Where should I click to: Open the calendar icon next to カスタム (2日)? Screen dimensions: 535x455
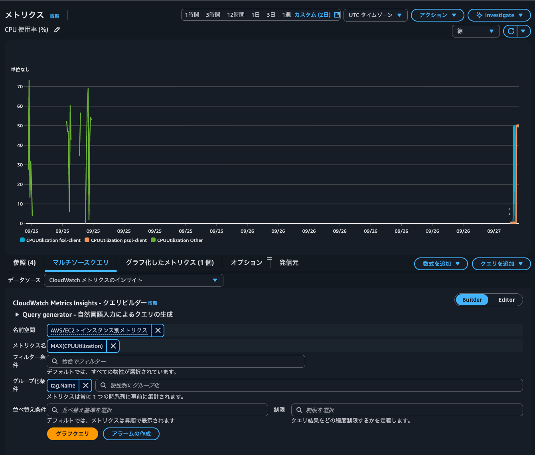click(x=337, y=15)
